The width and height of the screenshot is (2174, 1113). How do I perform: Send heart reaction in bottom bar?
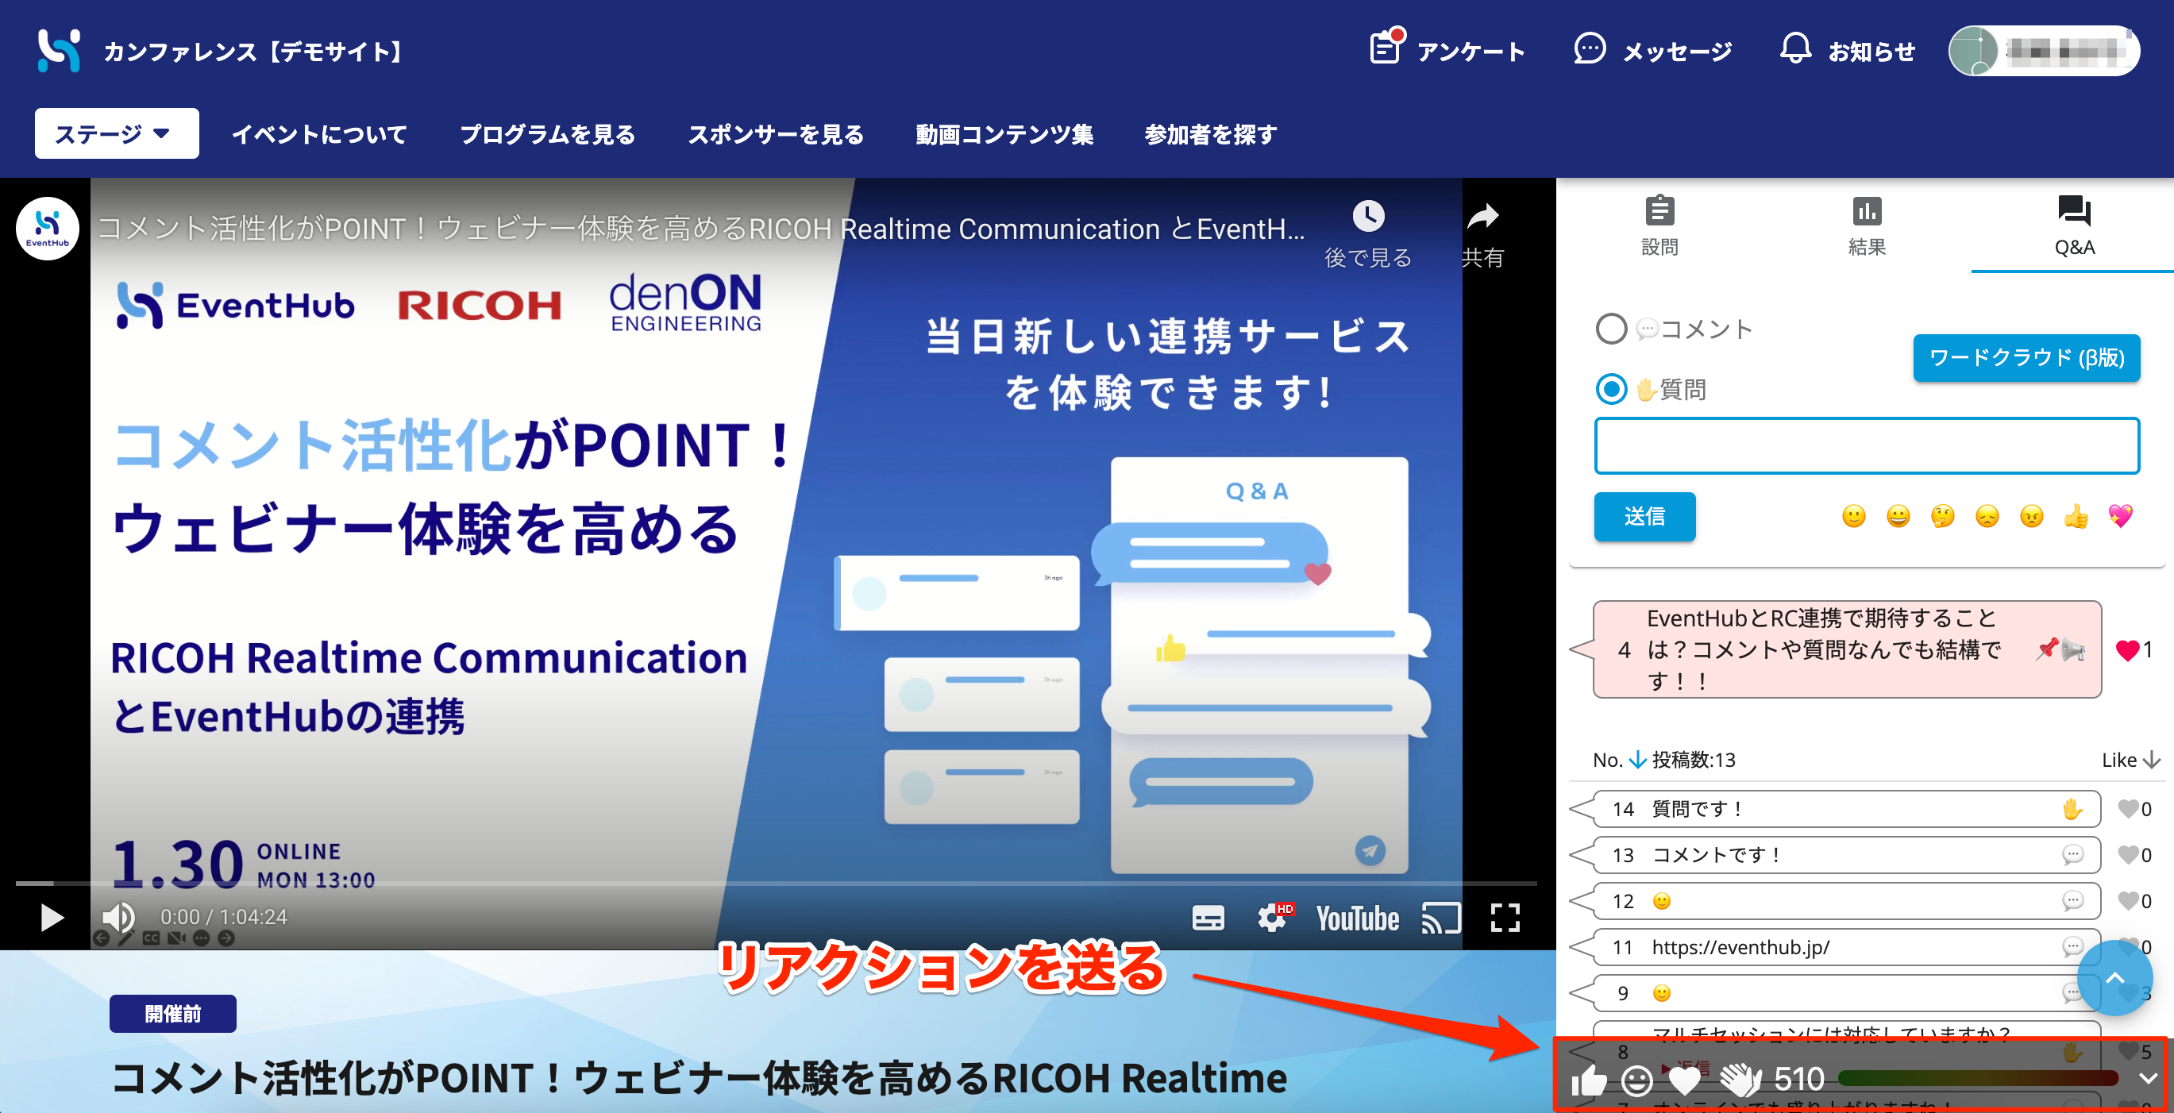coord(1686,1081)
